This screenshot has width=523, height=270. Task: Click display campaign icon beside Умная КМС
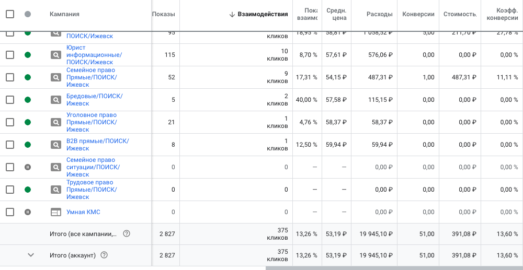(56, 212)
